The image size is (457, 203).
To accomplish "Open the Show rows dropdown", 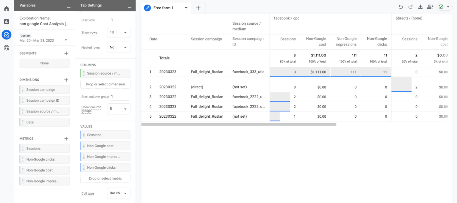I will coord(119,32).
